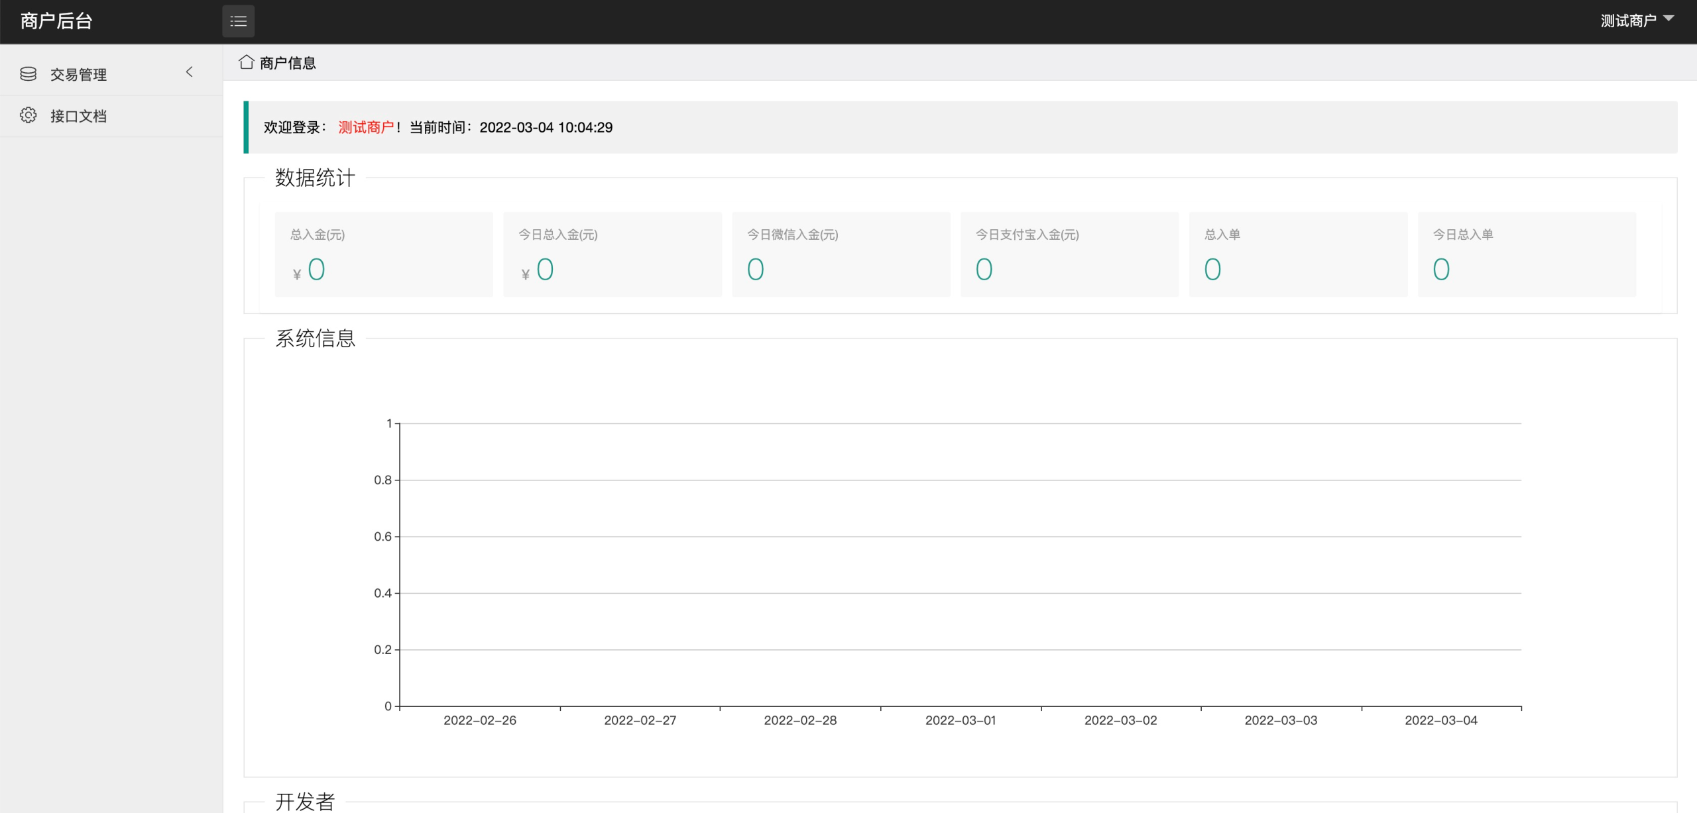Select the 今日总入单 statistics card

click(1527, 254)
